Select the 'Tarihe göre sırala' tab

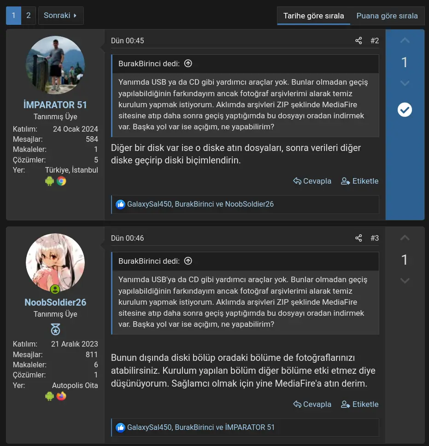click(x=313, y=16)
